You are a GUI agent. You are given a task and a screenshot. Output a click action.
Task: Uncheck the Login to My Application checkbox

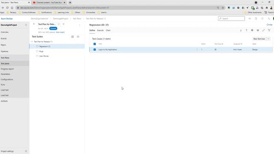pyautogui.click(x=95, y=50)
